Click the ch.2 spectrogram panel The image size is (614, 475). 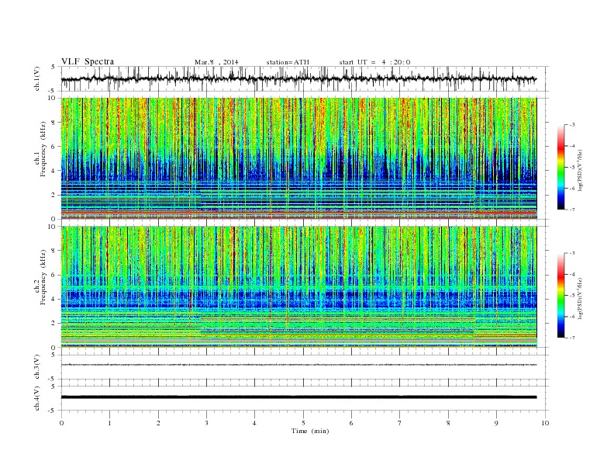[299, 287]
